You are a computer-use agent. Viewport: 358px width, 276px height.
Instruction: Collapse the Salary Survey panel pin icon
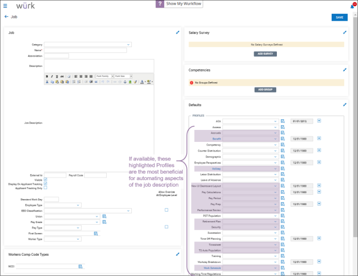tap(344, 33)
